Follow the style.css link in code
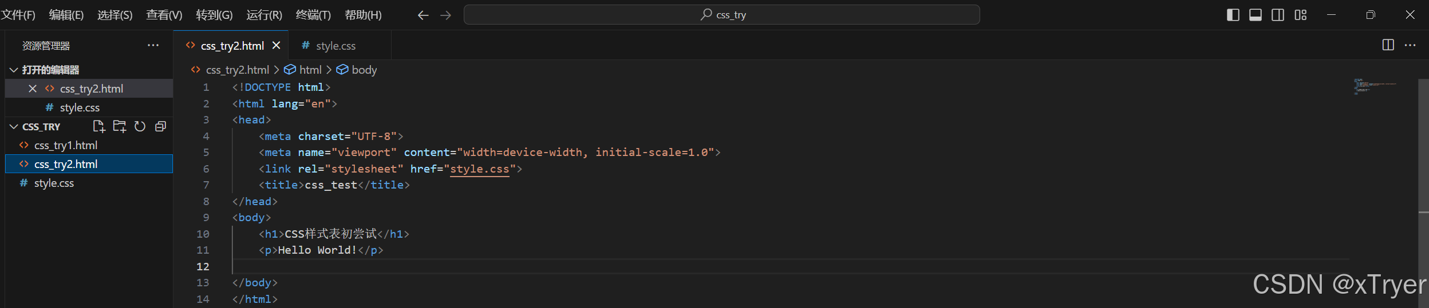The image size is (1429, 308). point(479,169)
